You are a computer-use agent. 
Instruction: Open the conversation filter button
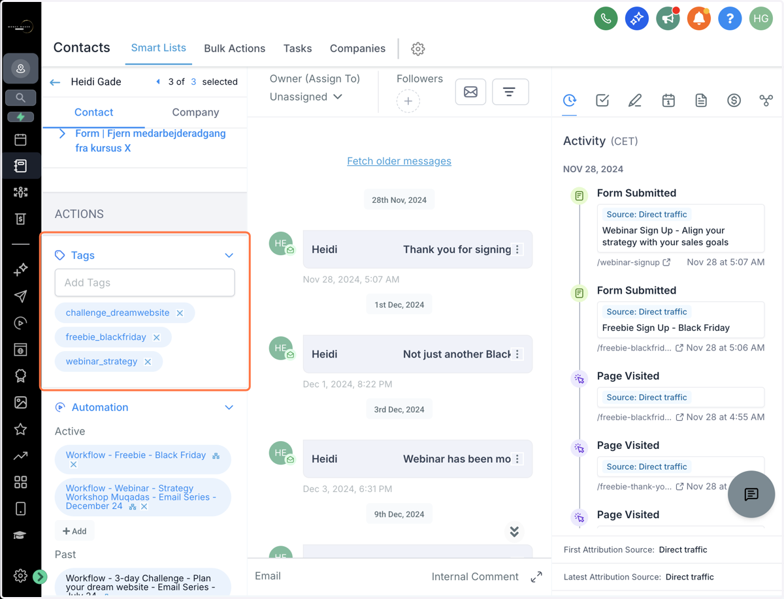point(510,92)
